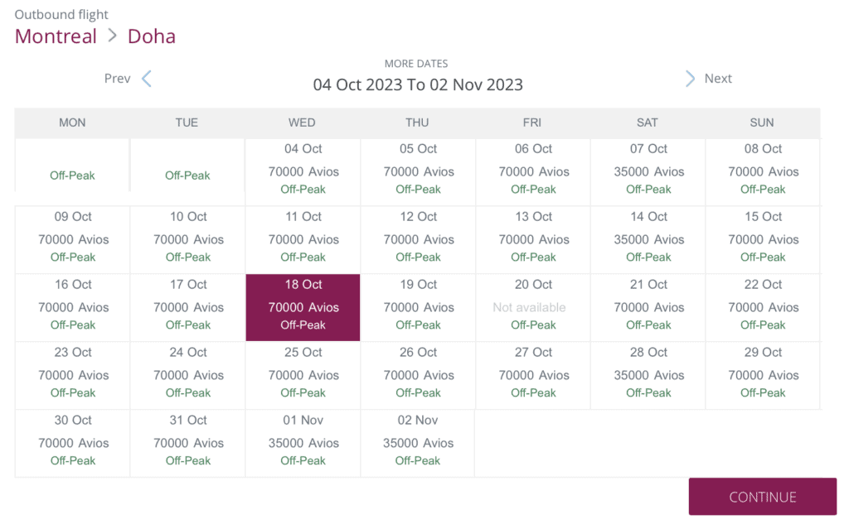
Task: Click the Next right chevron arrow
Action: [690, 79]
